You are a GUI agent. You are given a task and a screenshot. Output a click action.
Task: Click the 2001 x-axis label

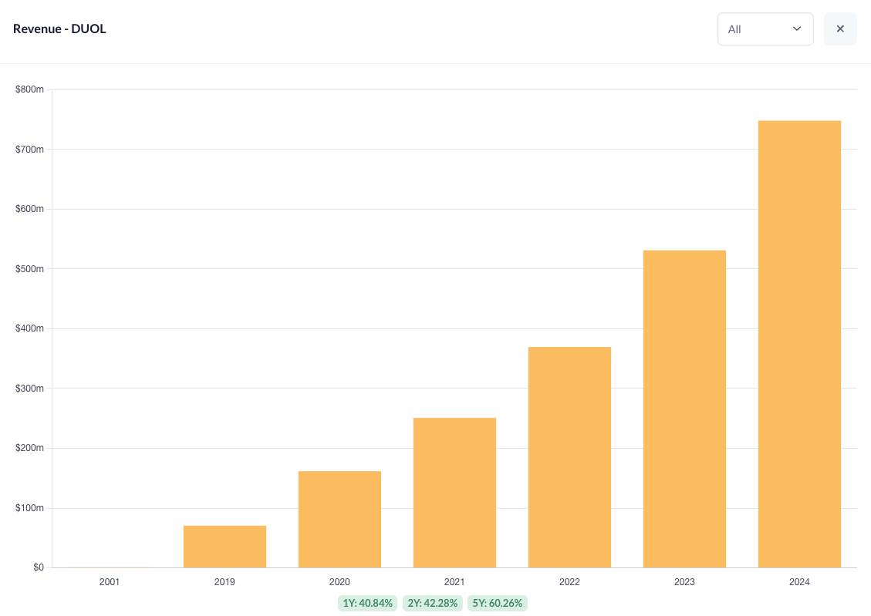pyautogui.click(x=110, y=582)
